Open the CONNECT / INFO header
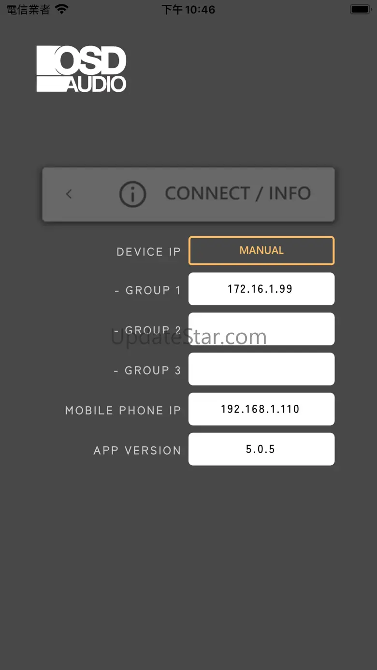This screenshot has height=670, width=377. (x=188, y=194)
